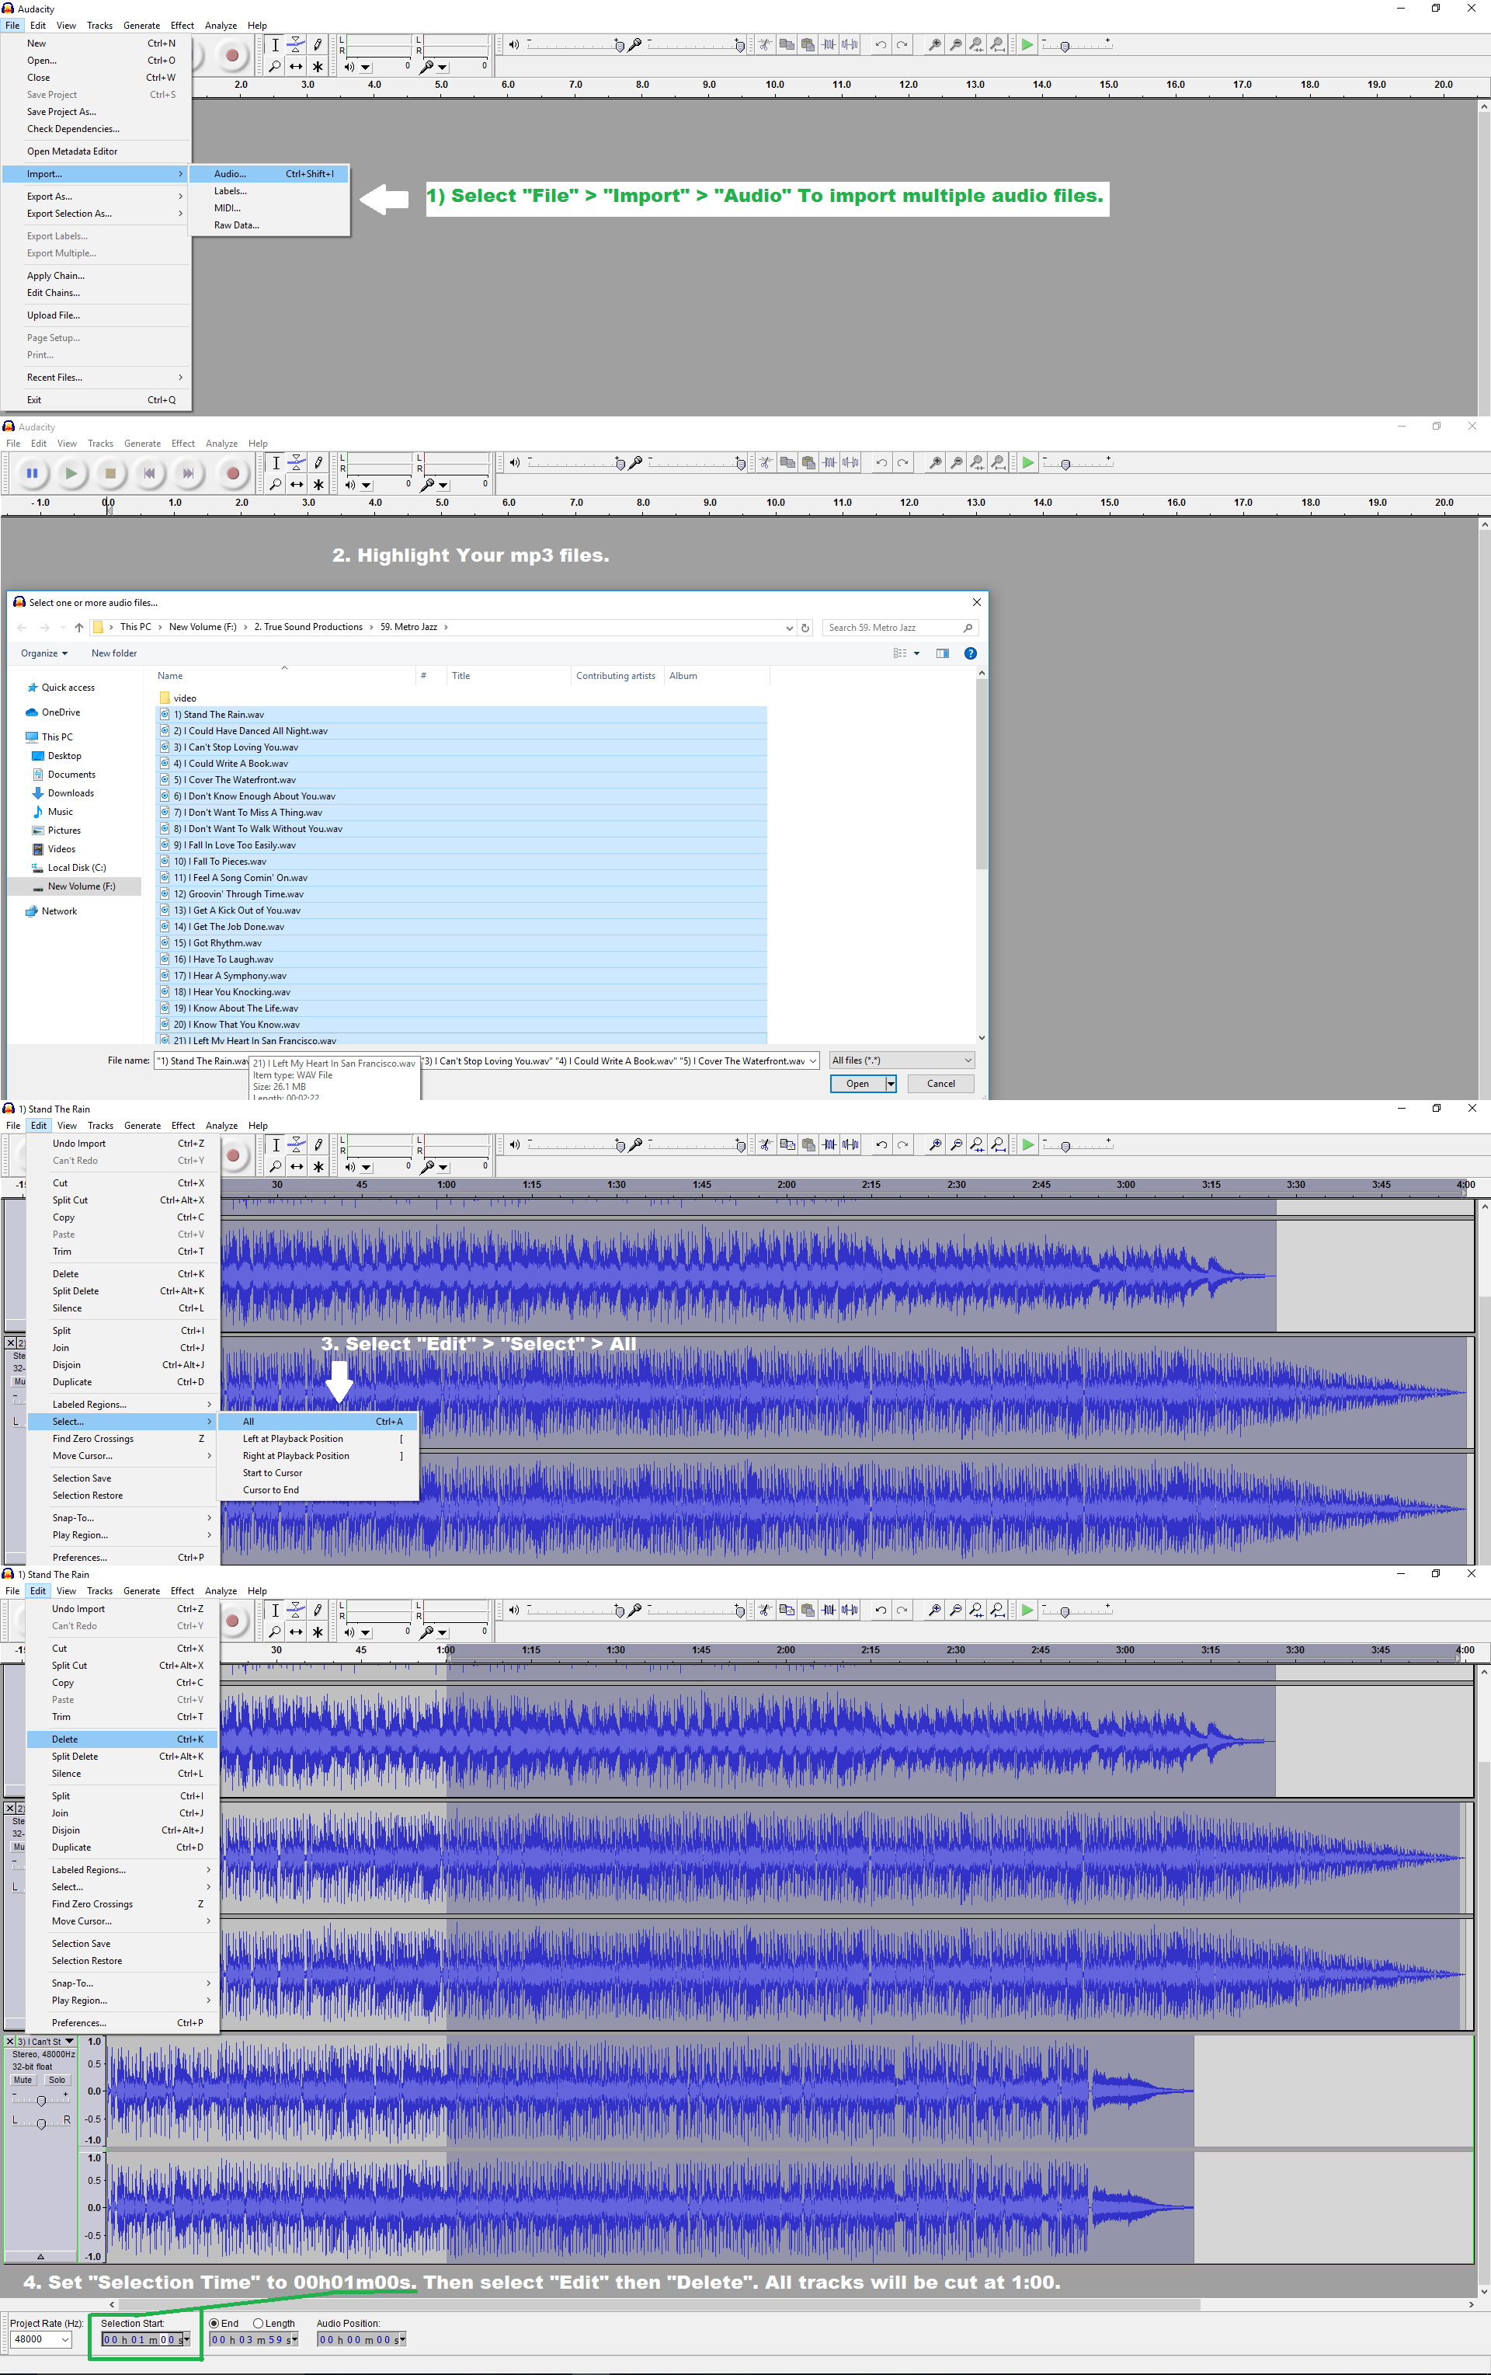Viewport: 1491px width, 2375px height.
Task: Select the Multi-Tool star icon
Action: pyautogui.click(x=318, y=484)
